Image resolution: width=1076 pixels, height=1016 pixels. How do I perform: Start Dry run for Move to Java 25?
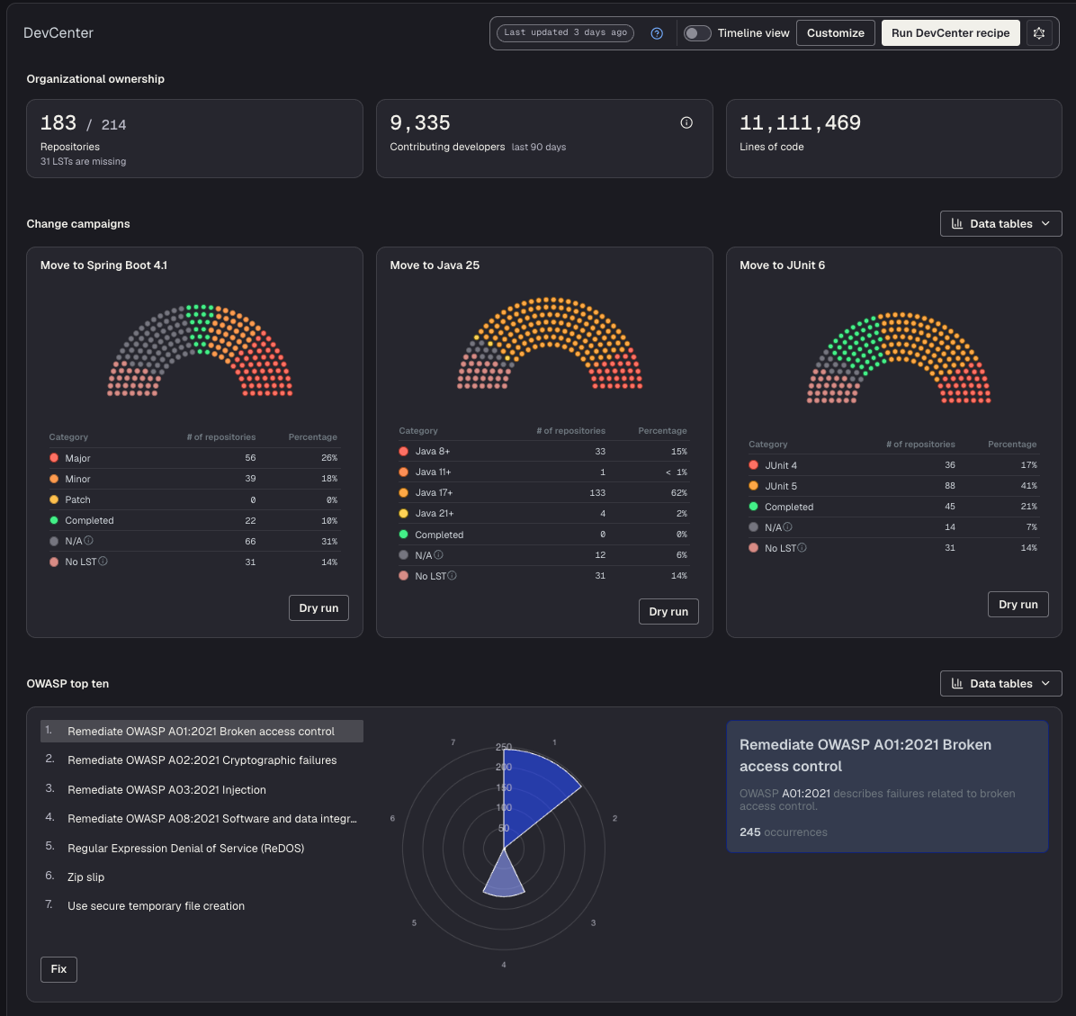coord(668,612)
